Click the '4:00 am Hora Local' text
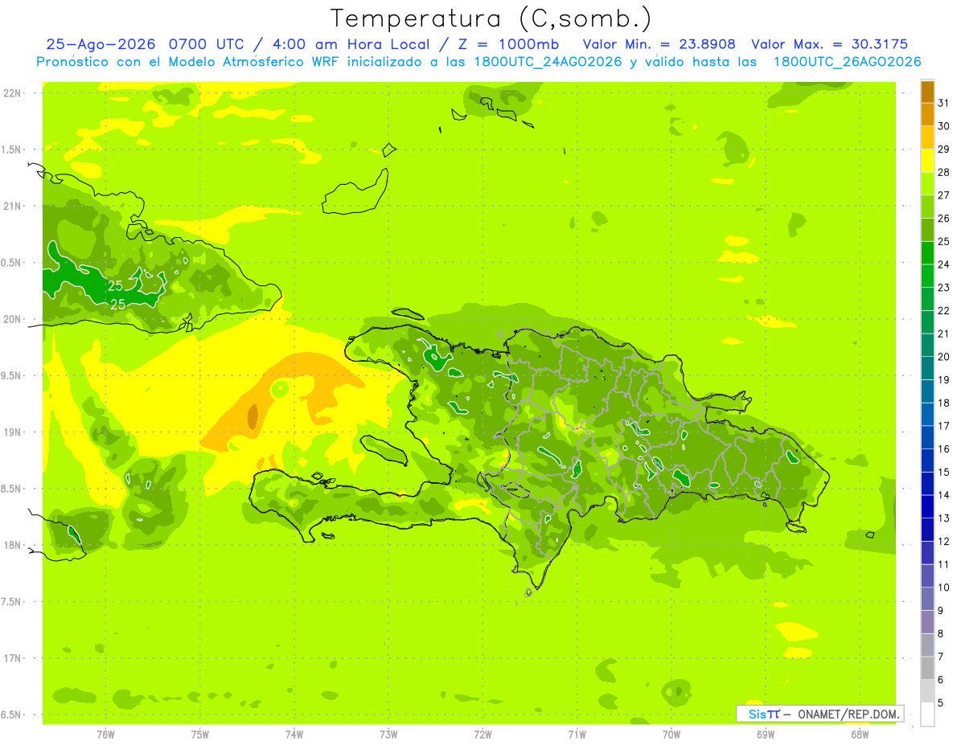965x745 pixels. pyautogui.click(x=351, y=44)
